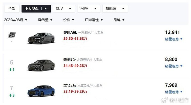
Task: Open the 奥迪A6L car thumbnail
Action: (x=41, y=38)
